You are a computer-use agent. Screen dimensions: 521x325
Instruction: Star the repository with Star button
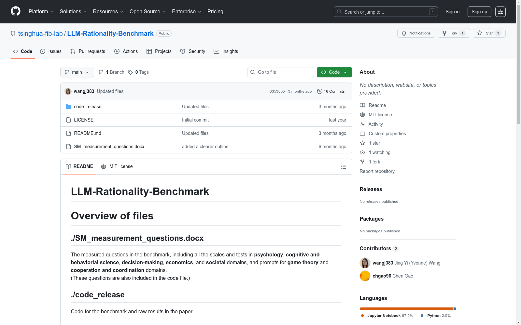coord(489,33)
